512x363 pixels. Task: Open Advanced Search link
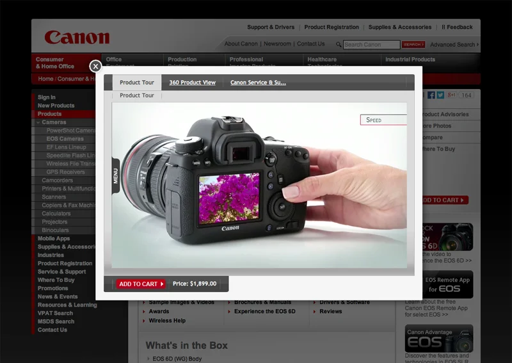click(454, 44)
